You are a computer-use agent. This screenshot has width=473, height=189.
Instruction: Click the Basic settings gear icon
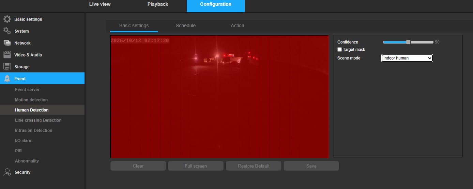pos(7,19)
